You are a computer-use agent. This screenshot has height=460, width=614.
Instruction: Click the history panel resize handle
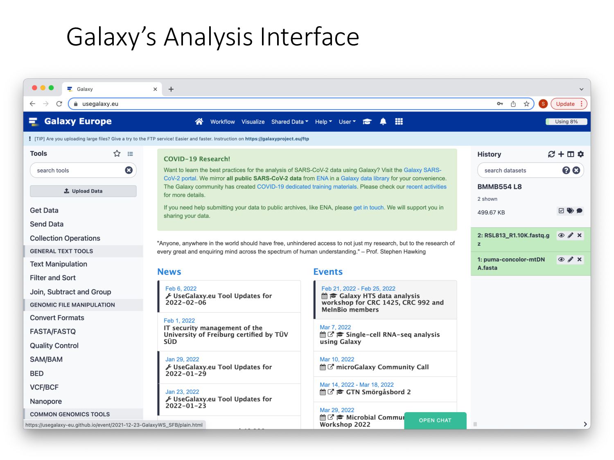tap(475, 424)
